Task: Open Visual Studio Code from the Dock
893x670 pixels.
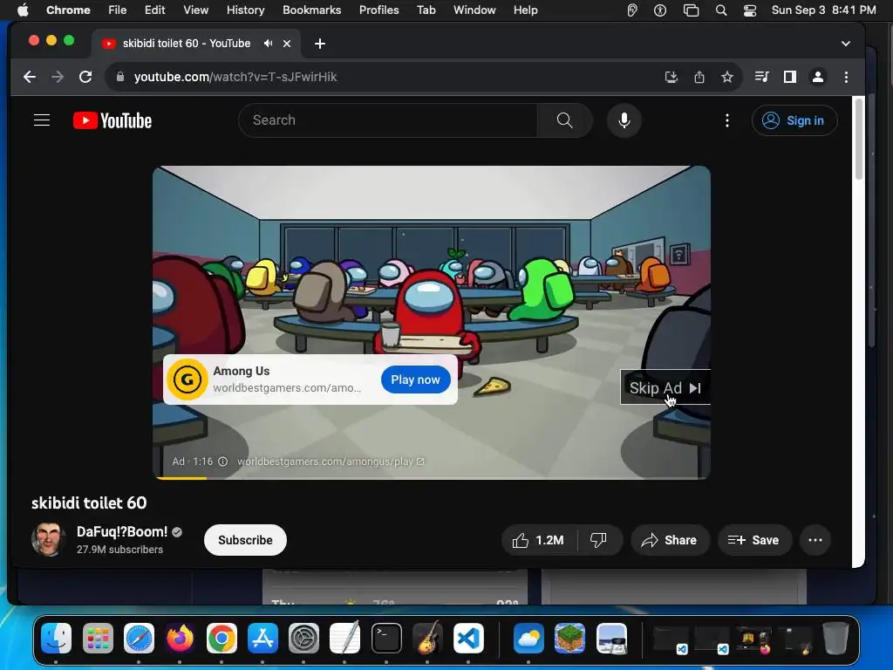Action: point(468,638)
